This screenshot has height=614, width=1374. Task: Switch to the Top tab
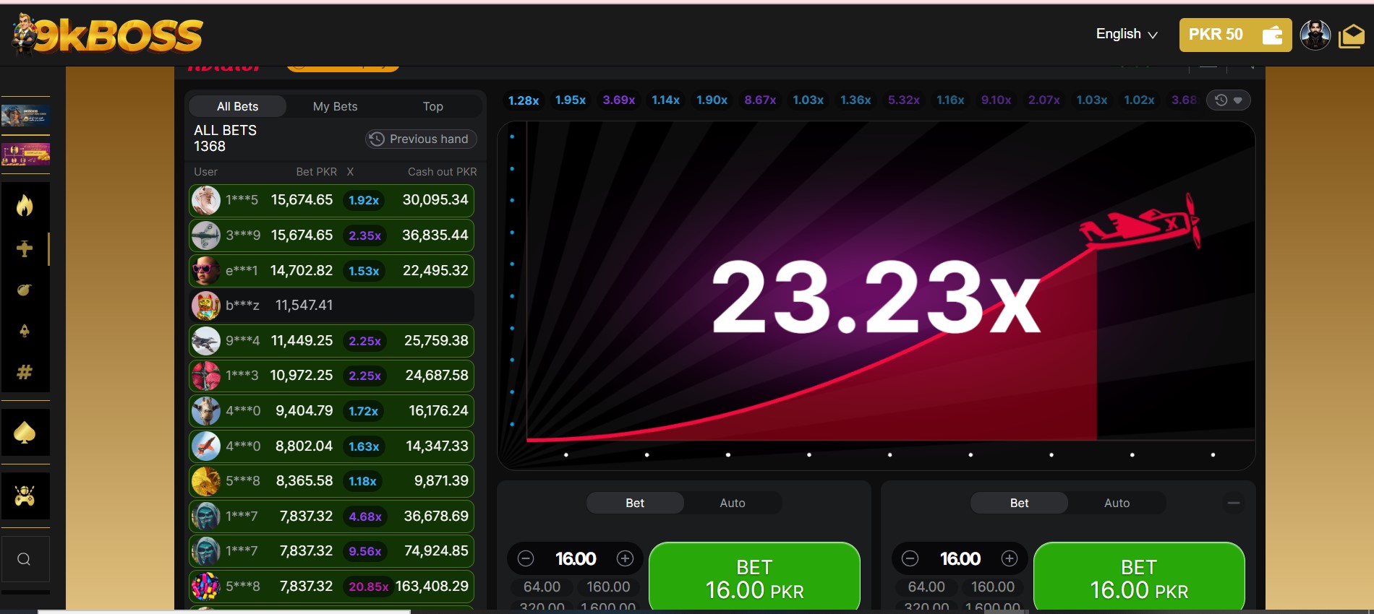[432, 106]
